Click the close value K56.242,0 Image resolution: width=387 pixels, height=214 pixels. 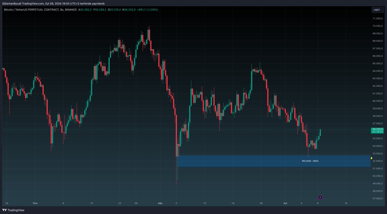pyautogui.click(x=129, y=10)
